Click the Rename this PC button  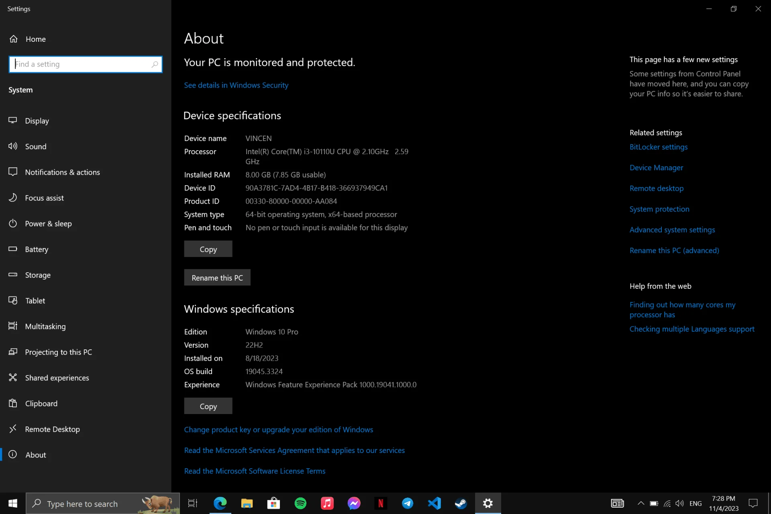[x=217, y=277]
